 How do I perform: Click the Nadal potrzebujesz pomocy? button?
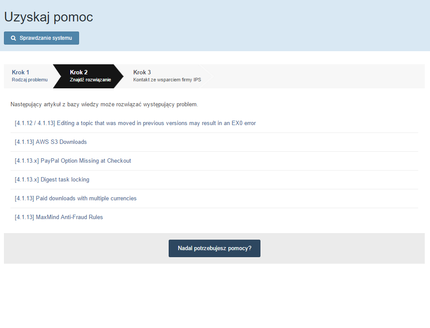(x=214, y=248)
